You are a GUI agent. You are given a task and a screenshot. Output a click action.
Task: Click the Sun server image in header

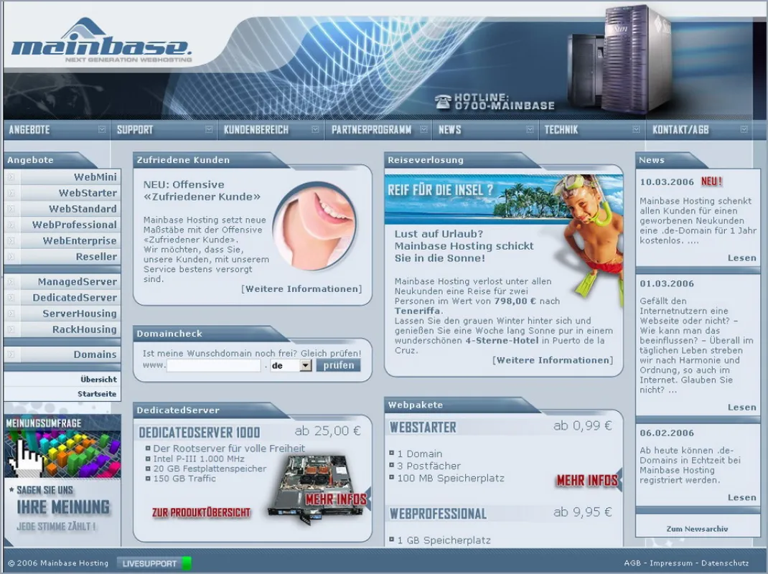coord(621,60)
